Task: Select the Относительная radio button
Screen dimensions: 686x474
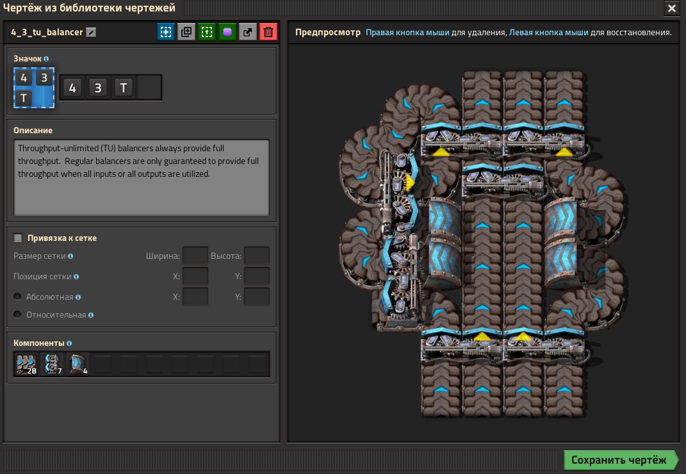Action: (17, 315)
